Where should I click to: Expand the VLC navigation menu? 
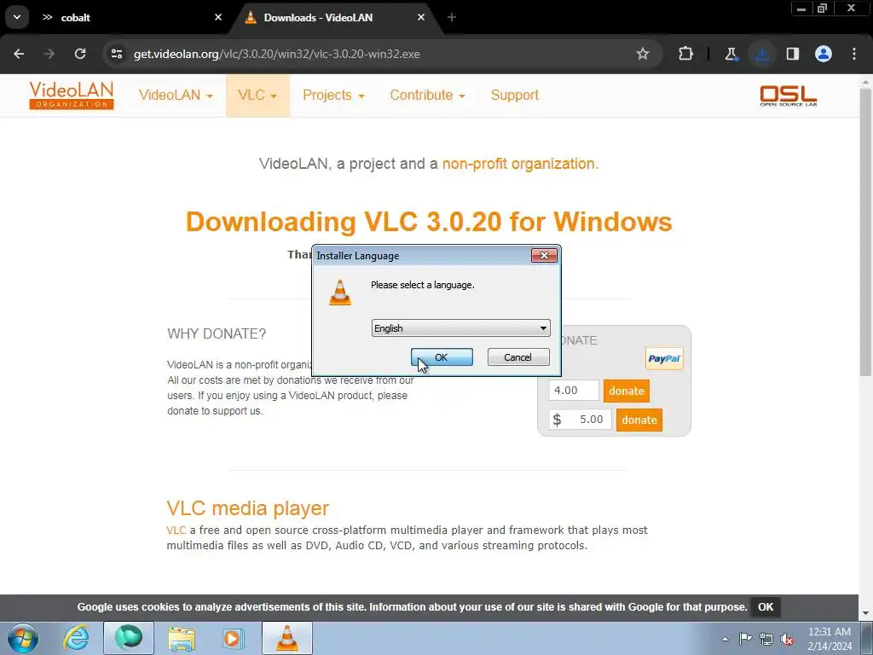click(x=257, y=96)
